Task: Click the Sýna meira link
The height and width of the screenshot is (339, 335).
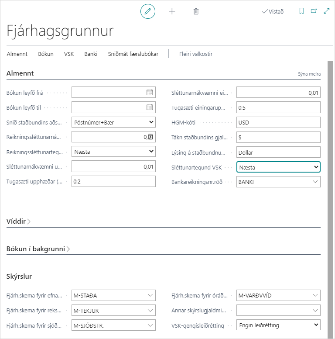Action: point(309,74)
